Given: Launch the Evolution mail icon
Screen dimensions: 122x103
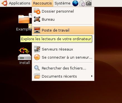Looking at the screenshot, I should coord(82,3).
